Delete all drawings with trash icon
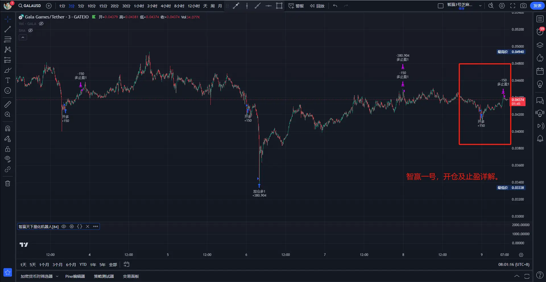Screen dimensions: 546x282 (8, 183)
